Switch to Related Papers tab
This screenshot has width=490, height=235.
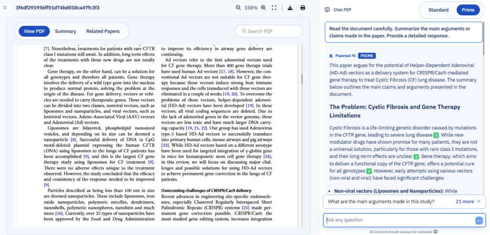point(102,32)
